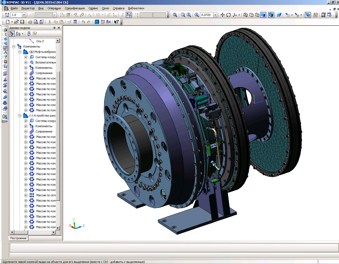Click the context Help arrow icon
Screen dimensions: 339x264
(x=116, y=22)
